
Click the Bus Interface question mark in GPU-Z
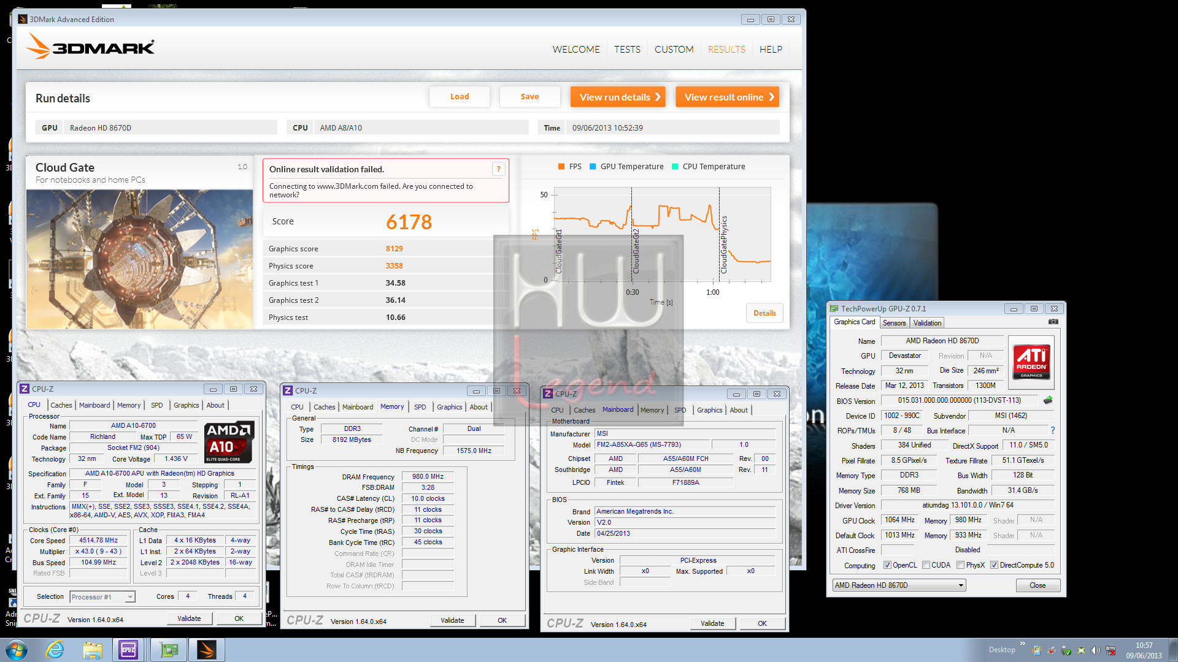(1053, 430)
